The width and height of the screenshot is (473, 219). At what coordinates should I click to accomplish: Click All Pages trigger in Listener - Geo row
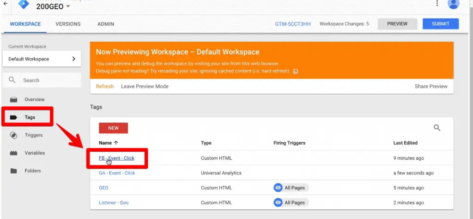[x=291, y=202]
